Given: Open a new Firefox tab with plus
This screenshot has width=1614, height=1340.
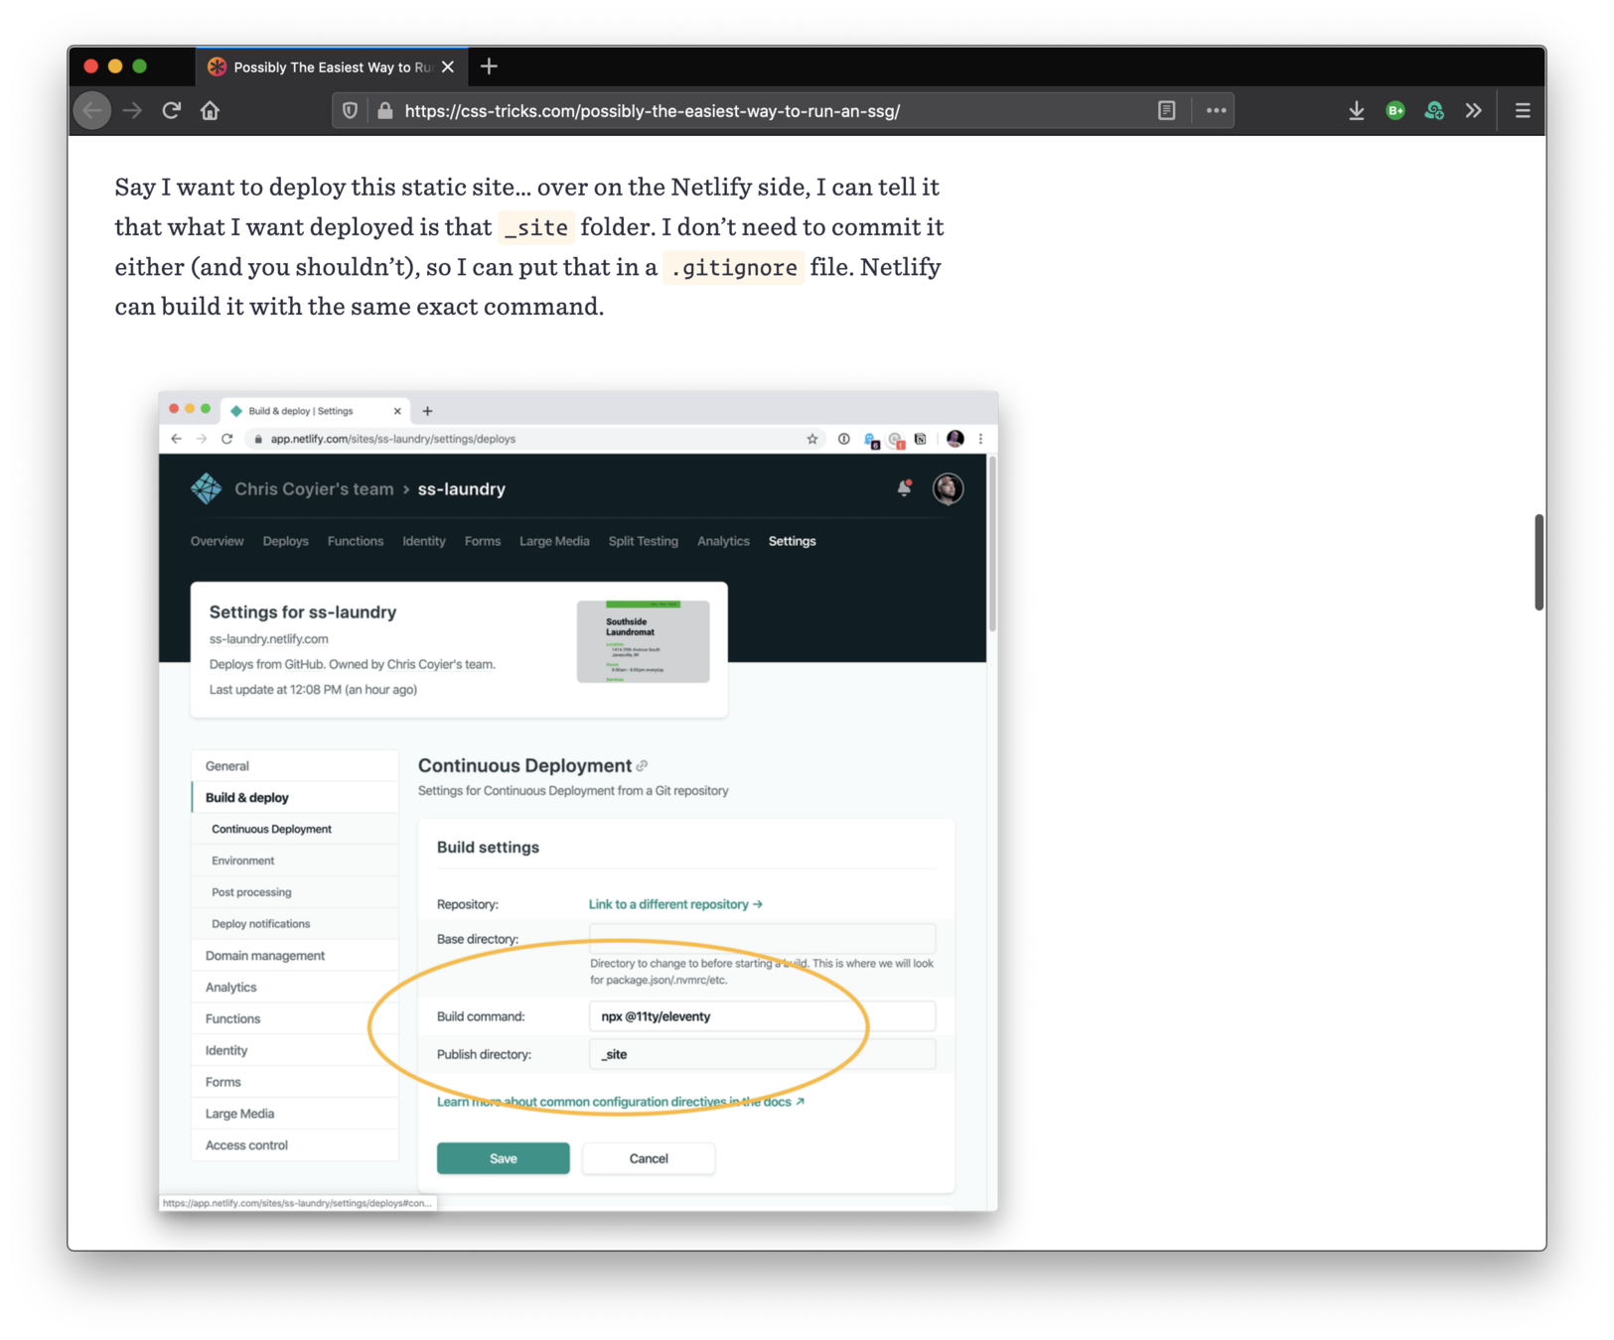Looking at the screenshot, I should click(489, 67).
